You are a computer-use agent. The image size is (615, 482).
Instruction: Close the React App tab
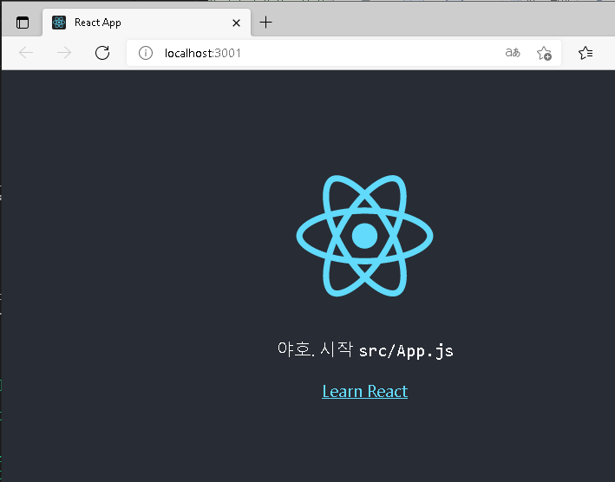point(236,23)
